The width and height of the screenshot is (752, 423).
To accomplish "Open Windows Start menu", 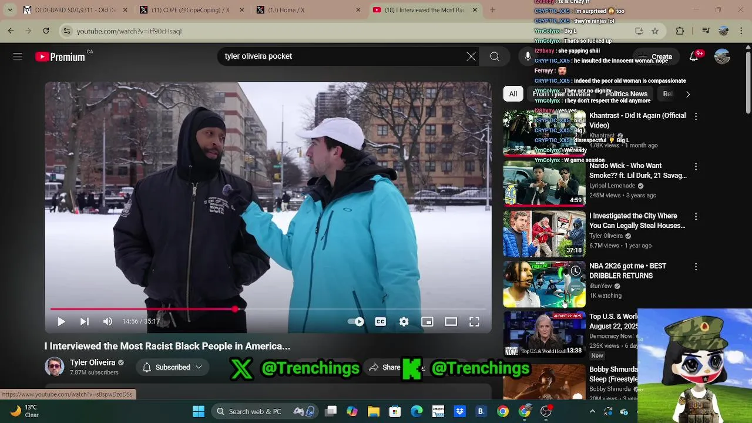I will point(199,411).
